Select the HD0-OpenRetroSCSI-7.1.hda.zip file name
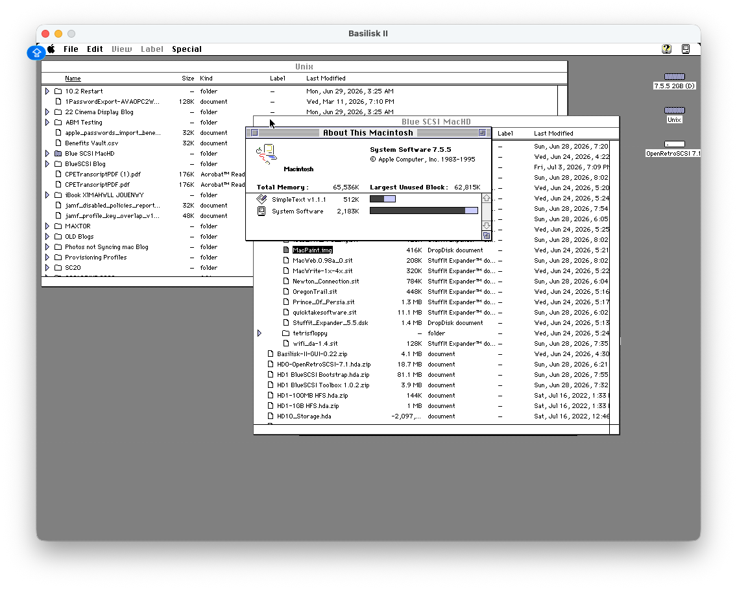 click(x=324, y=365)
